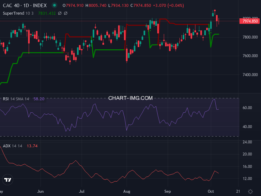261x196 pixels.
Task: Click the red 7974.850 current price label
Action: click(250, 21)
